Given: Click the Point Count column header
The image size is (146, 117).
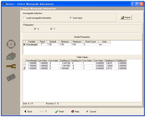Looking at the screenshot, I should (91, 42).
